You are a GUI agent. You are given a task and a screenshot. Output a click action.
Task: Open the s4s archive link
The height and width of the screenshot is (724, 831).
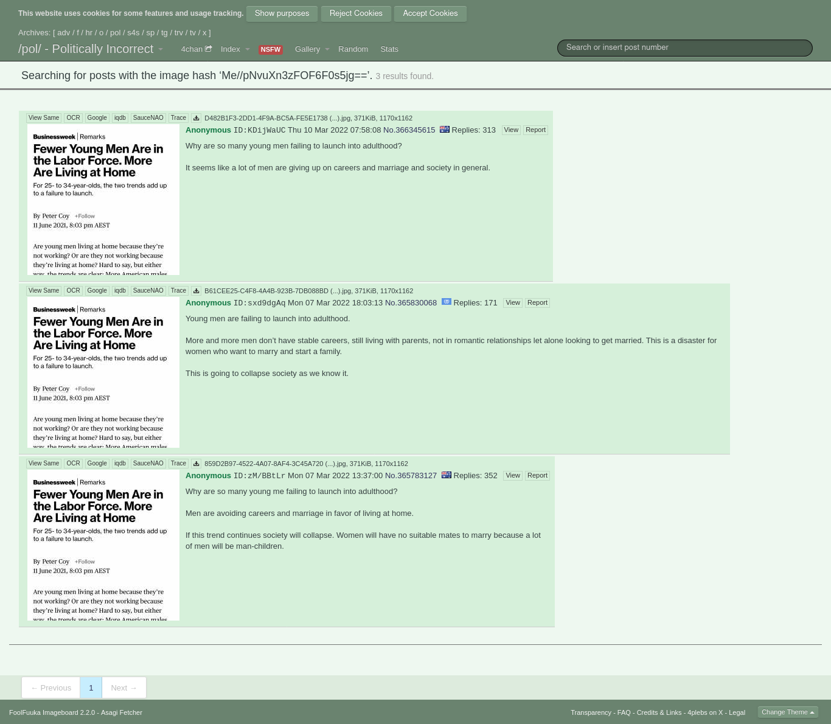pyautogui.click(x=133, y=33)
